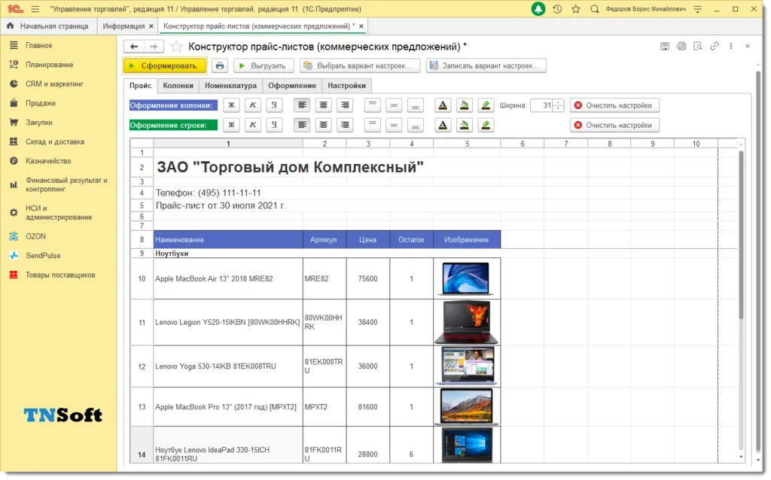This screenshot has width=771, height=480.
Task: Select cell 'Lenovo Yoga 530-14IKB 81EK008TRU'
Action: pyautogui.click(x=227, y=366)
